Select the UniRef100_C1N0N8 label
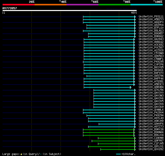 click(151, 138)
